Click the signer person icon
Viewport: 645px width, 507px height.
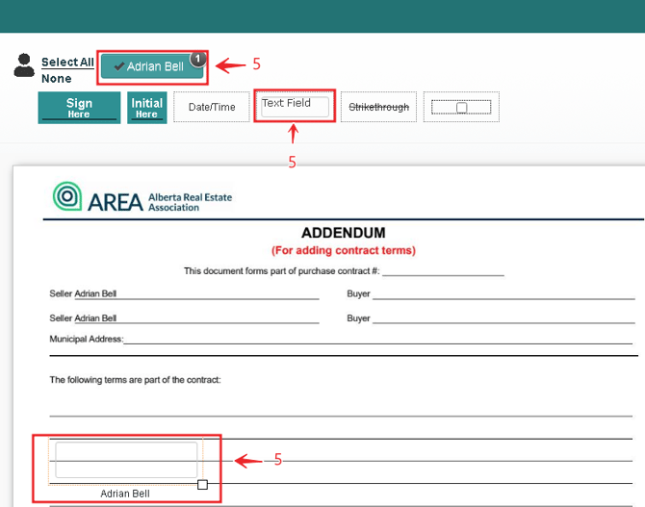tap(24, 65)
